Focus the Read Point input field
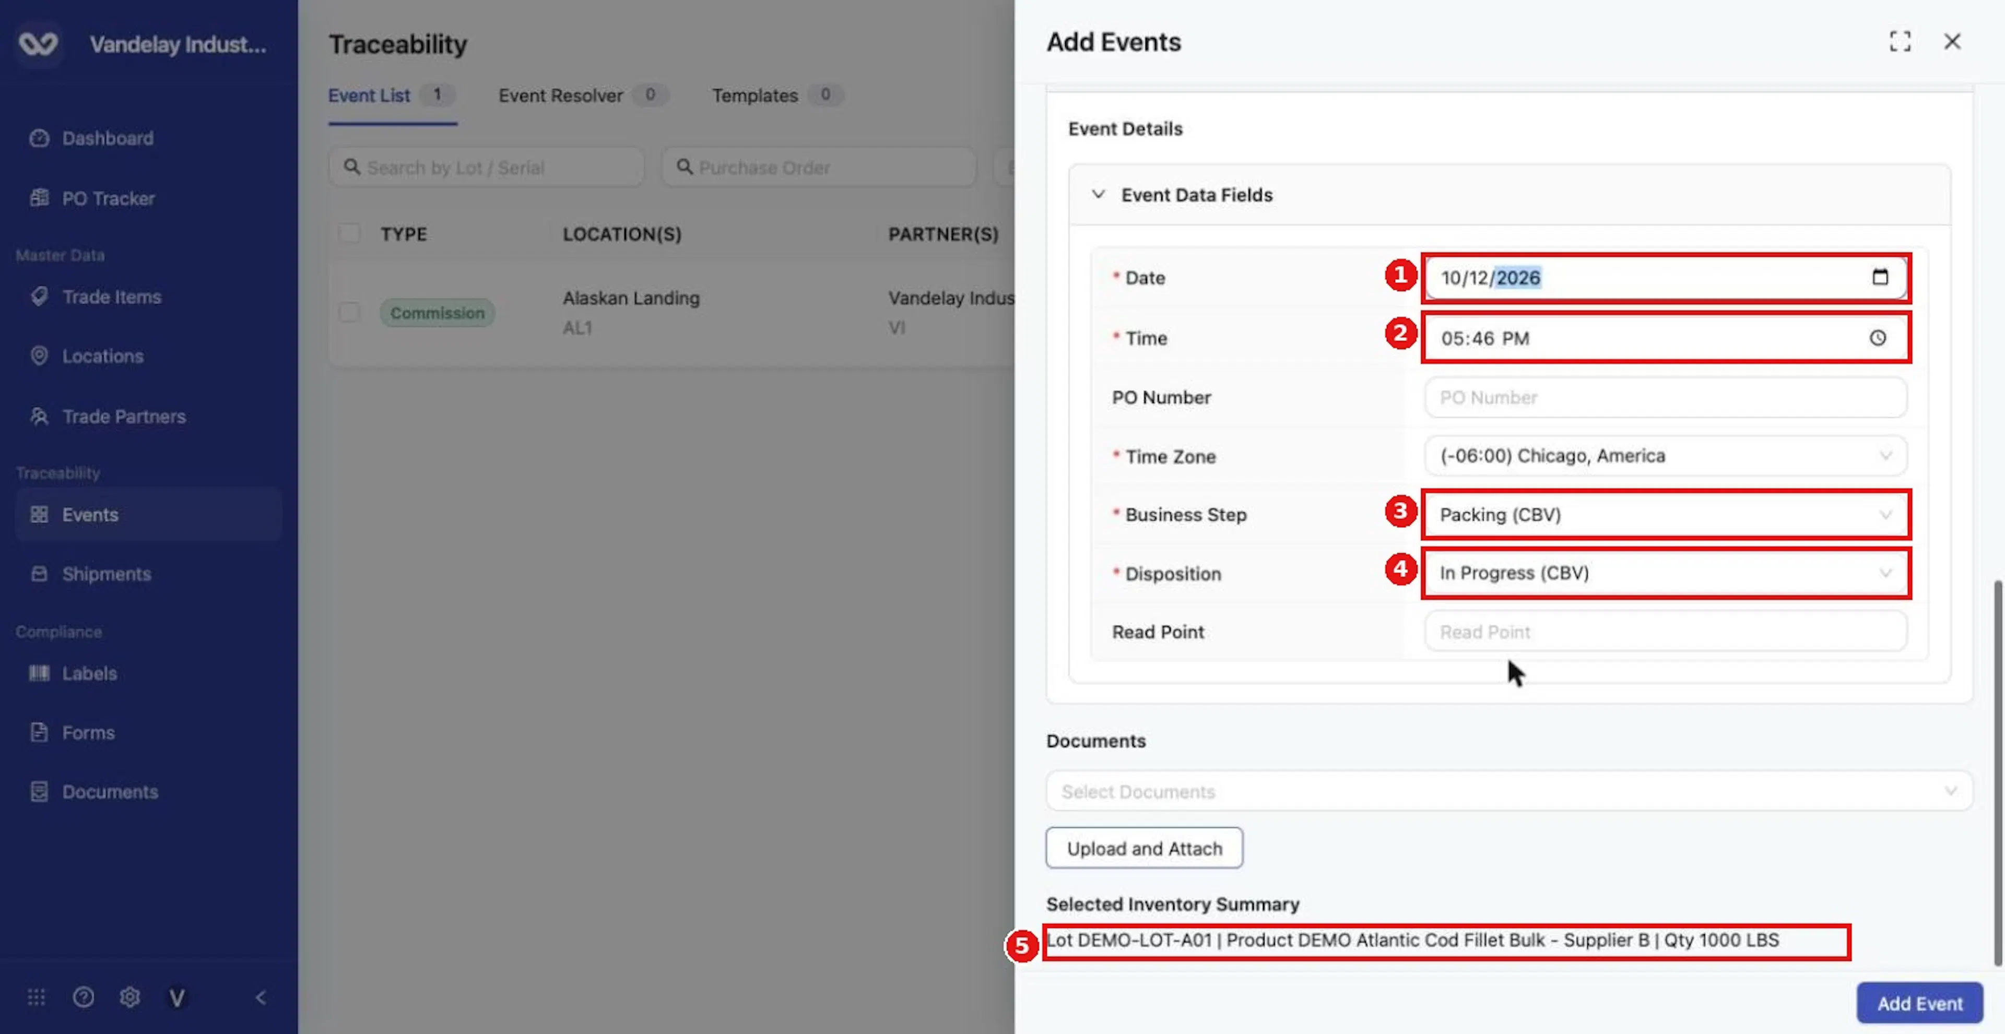2005x1034 pixels. [x=1666, y=632]
